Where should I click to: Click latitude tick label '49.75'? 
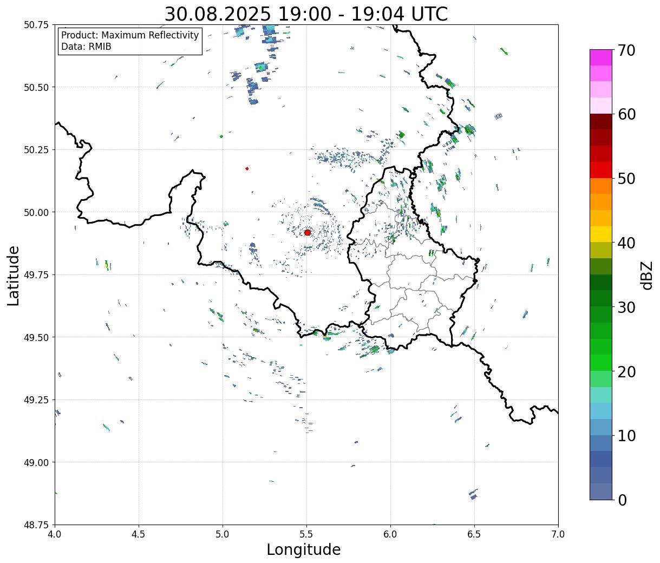[x=36, y=275]
